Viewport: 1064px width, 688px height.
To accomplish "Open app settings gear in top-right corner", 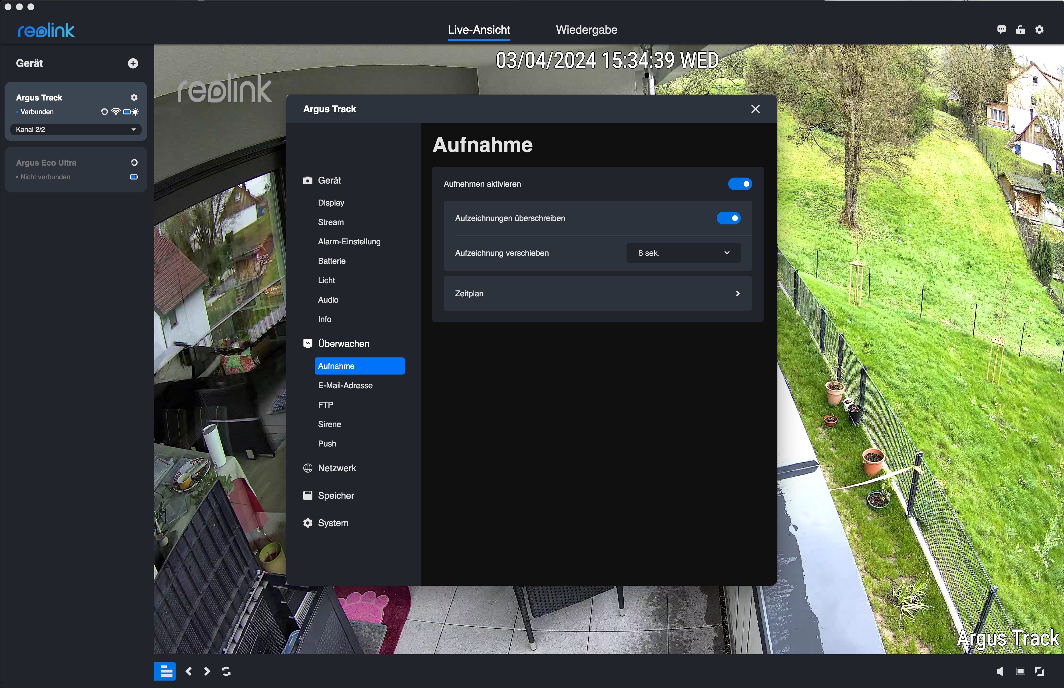I will 1039,29.
